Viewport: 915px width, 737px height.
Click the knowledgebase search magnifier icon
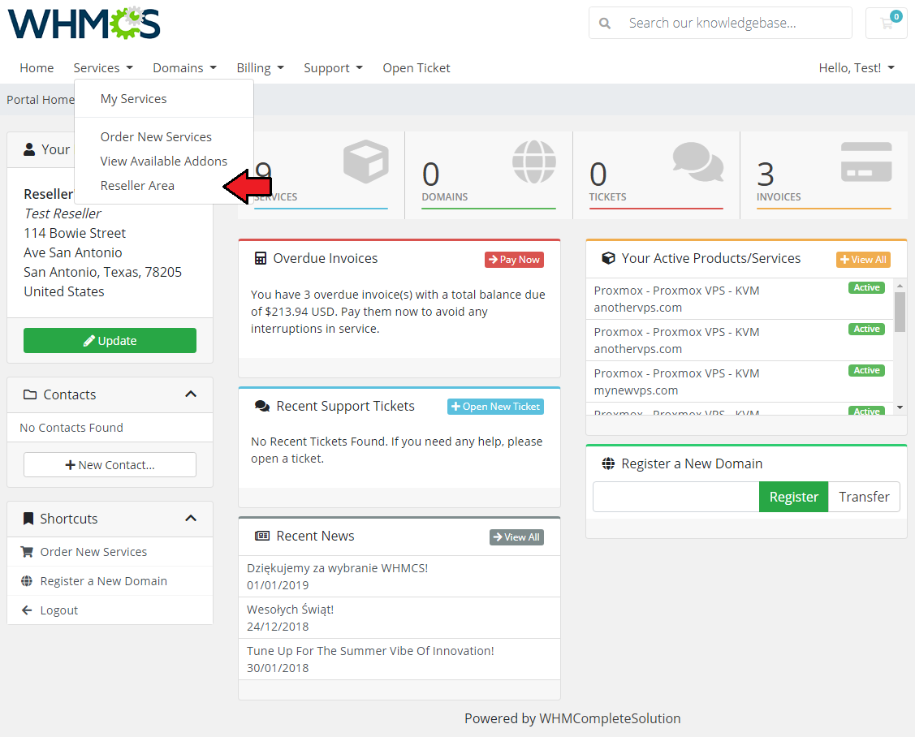(605, 24)
